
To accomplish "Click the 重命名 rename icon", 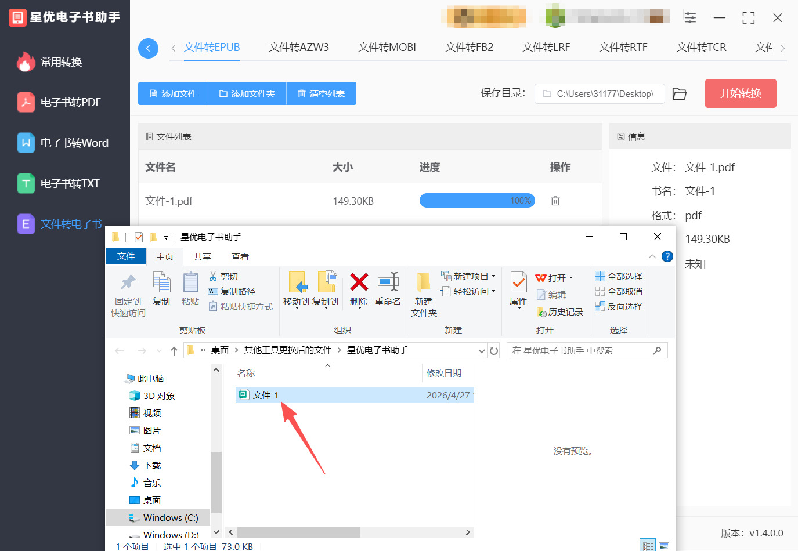I will pos(388,282).
